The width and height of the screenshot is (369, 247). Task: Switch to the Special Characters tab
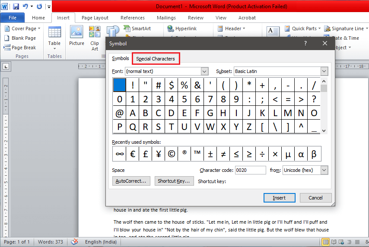[x=156, y=59]
